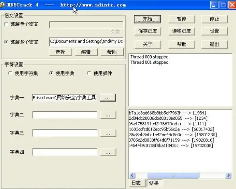This screenshot has height=189, width=236.
Task: Click the 编辑 button under hash file path
Action: [86, 52]
